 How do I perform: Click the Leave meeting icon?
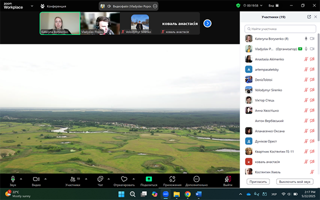(228, 179)
